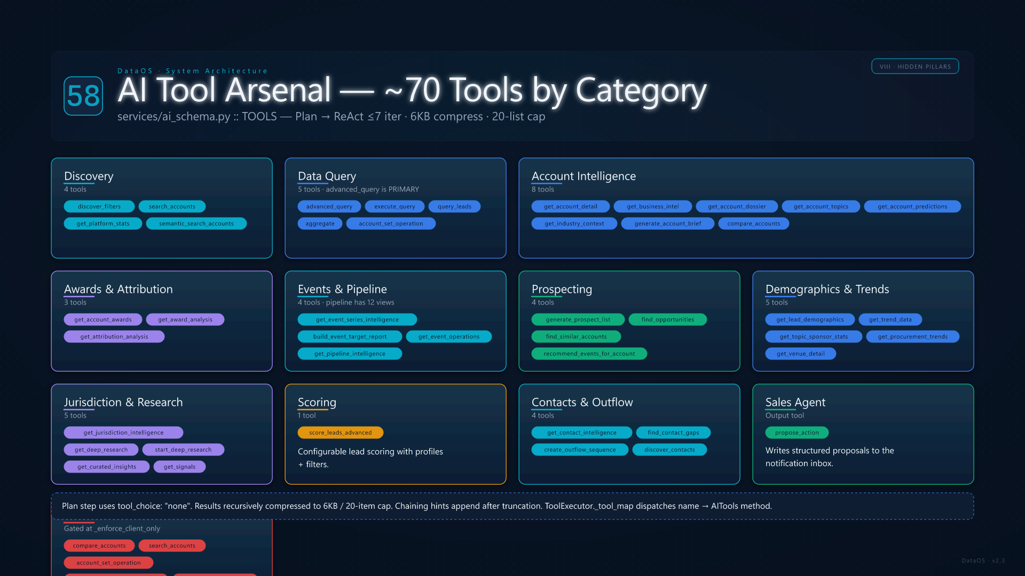Screen dimensions: 1025x576
Task: Click the generate_account_brief pill
Action: pyautogui.click(x=668, y=223)
